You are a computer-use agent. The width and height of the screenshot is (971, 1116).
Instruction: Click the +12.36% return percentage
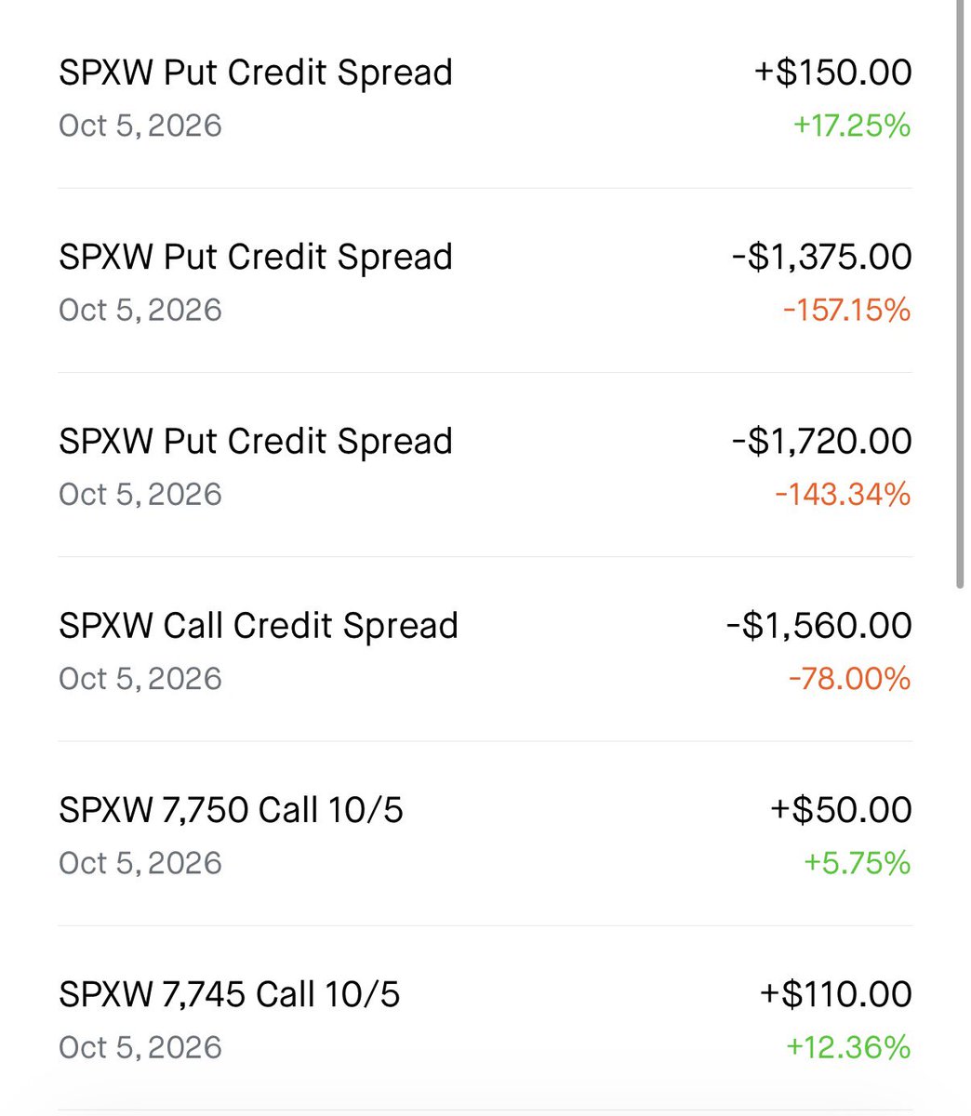(x=848, y=1047)
